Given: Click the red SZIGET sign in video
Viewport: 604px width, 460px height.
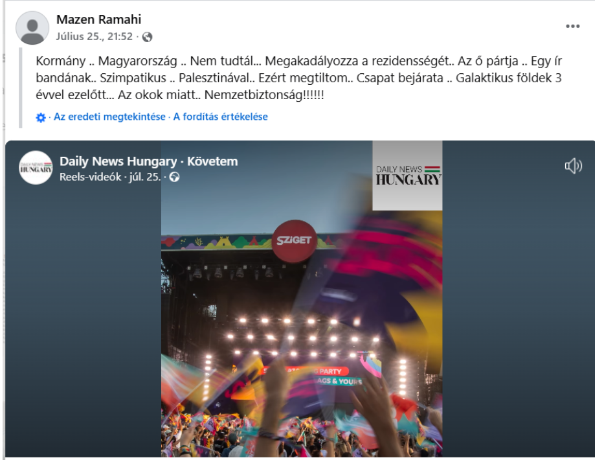Looking at the screenshot, I should coord(295,241).
